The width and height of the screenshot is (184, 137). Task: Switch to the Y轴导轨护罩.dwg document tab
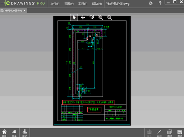(12, 11)
